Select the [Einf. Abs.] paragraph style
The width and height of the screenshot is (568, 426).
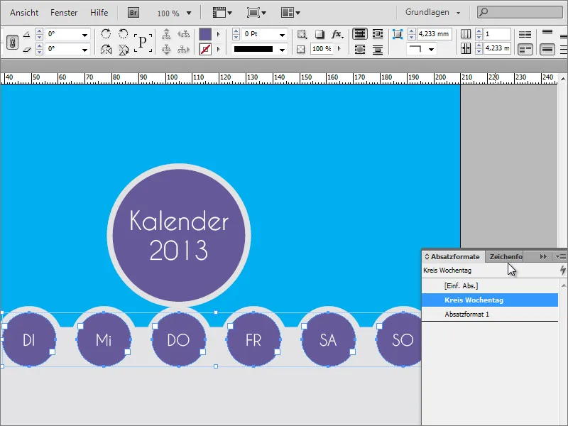point(490,286)
